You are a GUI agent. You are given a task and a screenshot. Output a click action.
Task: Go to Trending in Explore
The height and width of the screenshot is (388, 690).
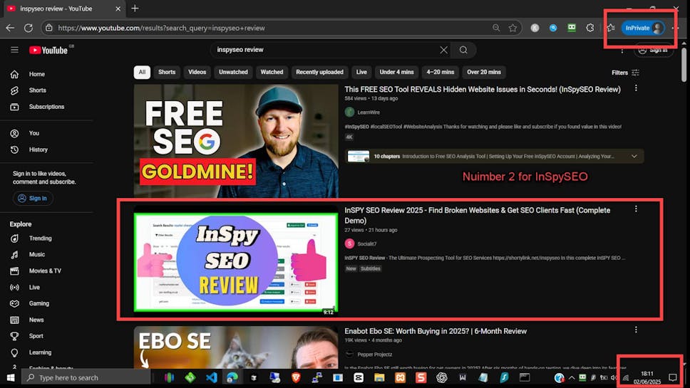pyautogui.click(x=40, y=238)
